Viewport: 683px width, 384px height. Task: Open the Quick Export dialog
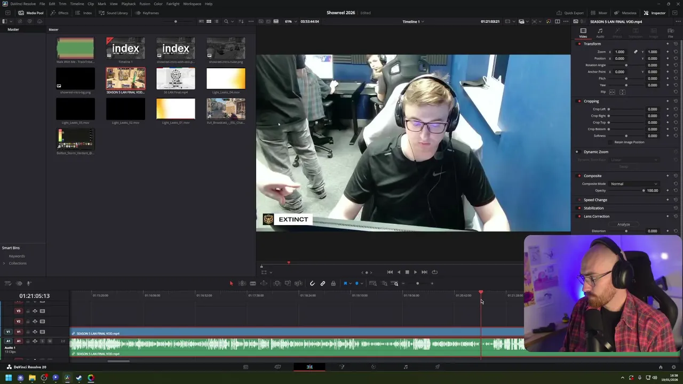coord(570,13)
